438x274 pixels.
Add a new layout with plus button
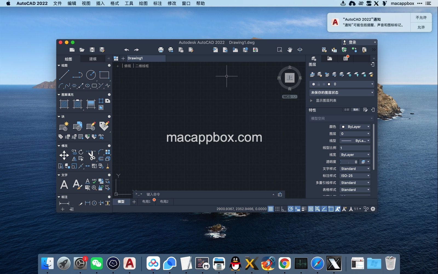(x=134, y=202)
